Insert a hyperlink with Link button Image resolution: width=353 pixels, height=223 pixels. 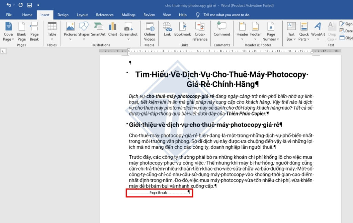pos(167,29)
